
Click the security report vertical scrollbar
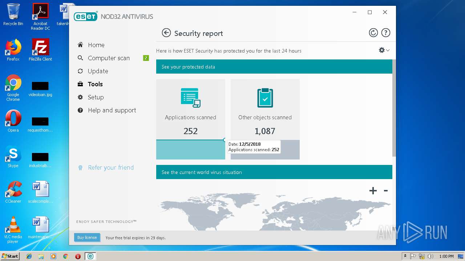(394, 108)
